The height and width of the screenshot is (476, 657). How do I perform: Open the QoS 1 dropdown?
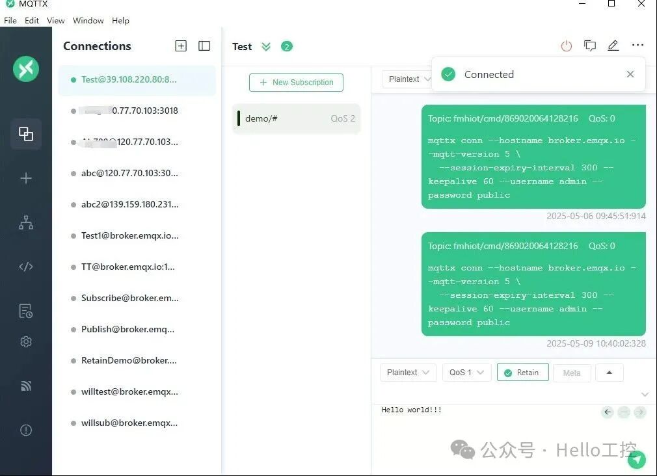466,373
